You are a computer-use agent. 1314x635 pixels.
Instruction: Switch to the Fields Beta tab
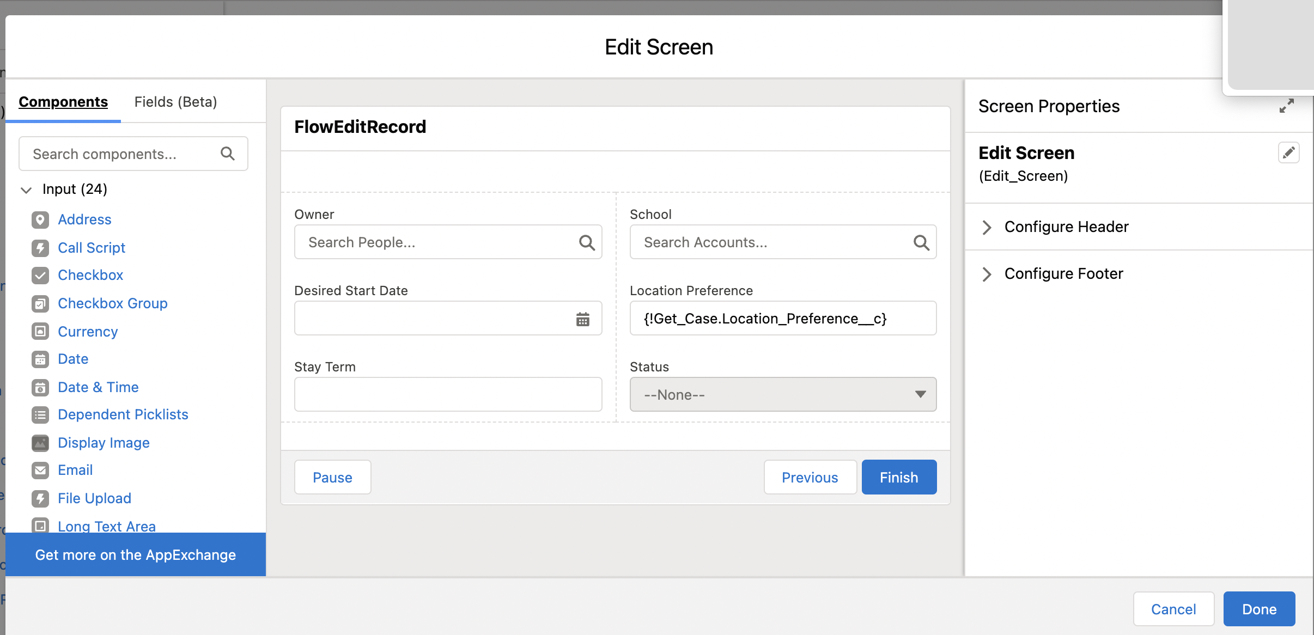point(175,101)
